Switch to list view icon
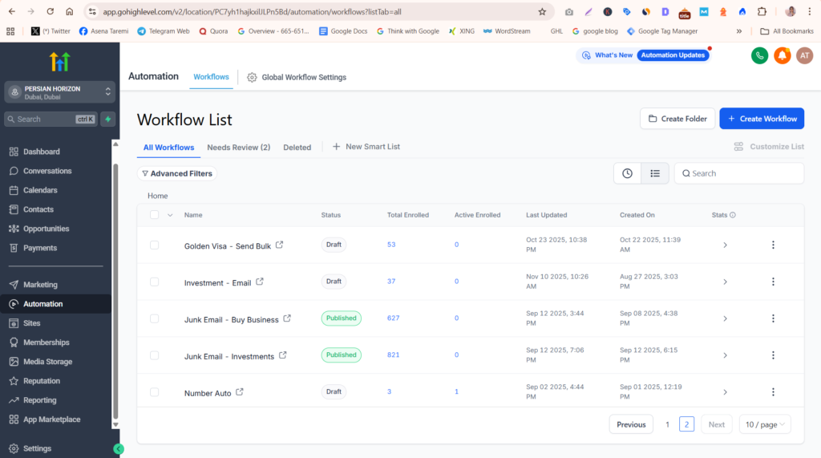821x458 pixels. click(655, 173)
